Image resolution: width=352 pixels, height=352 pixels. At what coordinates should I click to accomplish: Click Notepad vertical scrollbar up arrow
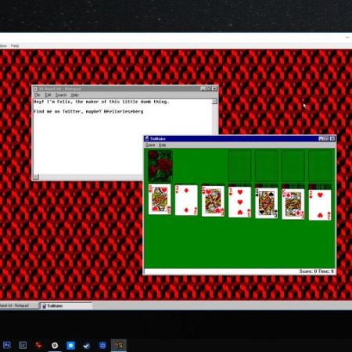[214, 102]
